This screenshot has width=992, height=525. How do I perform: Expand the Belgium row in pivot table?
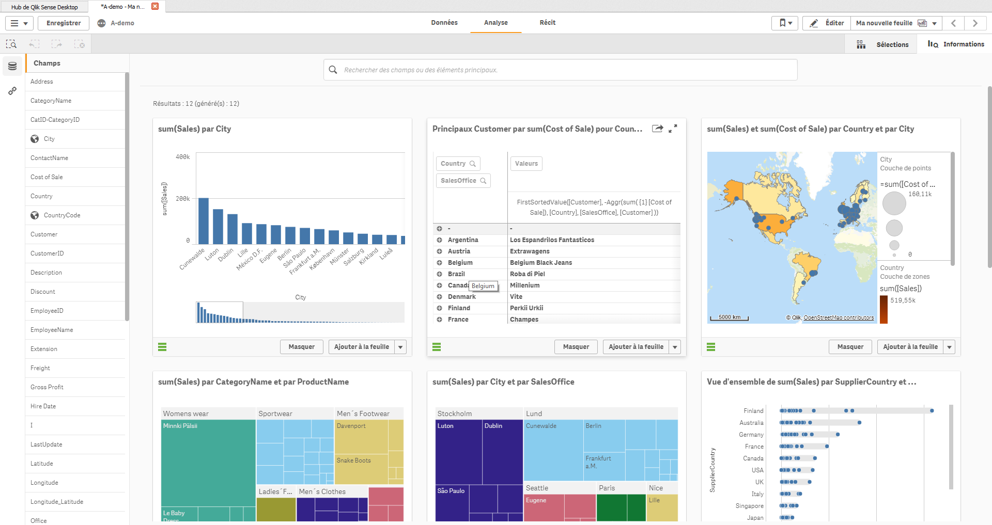pyautogui.click(x=439, y=263)
